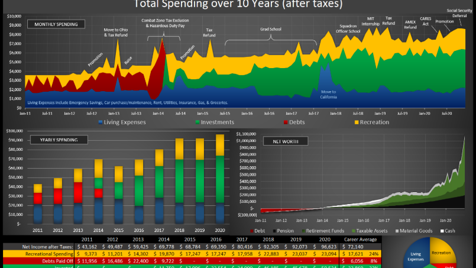This screenshot has height=268, width=476.
Task: Click the 'Total Spending over 10 Years' title
Action: [238, 4]
